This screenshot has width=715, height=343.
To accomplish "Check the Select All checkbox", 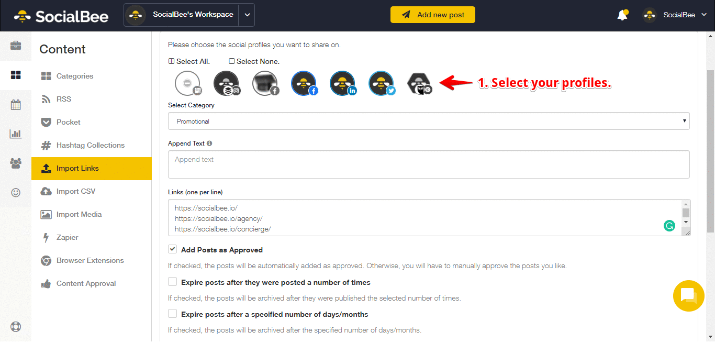I will (171, 61).
